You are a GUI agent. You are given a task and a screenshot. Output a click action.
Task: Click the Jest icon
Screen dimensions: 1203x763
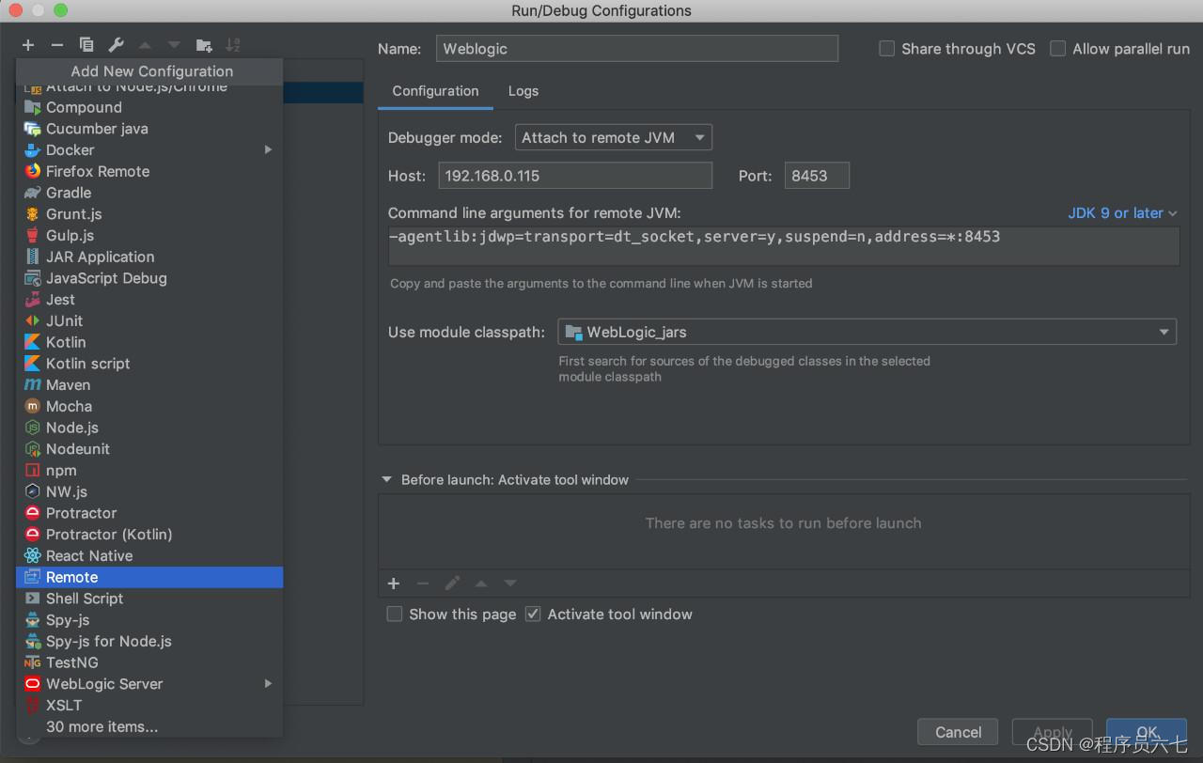coord(33,300)
